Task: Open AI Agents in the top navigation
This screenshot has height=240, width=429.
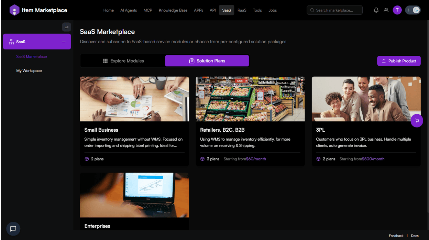Action: (x=129, y=10)
